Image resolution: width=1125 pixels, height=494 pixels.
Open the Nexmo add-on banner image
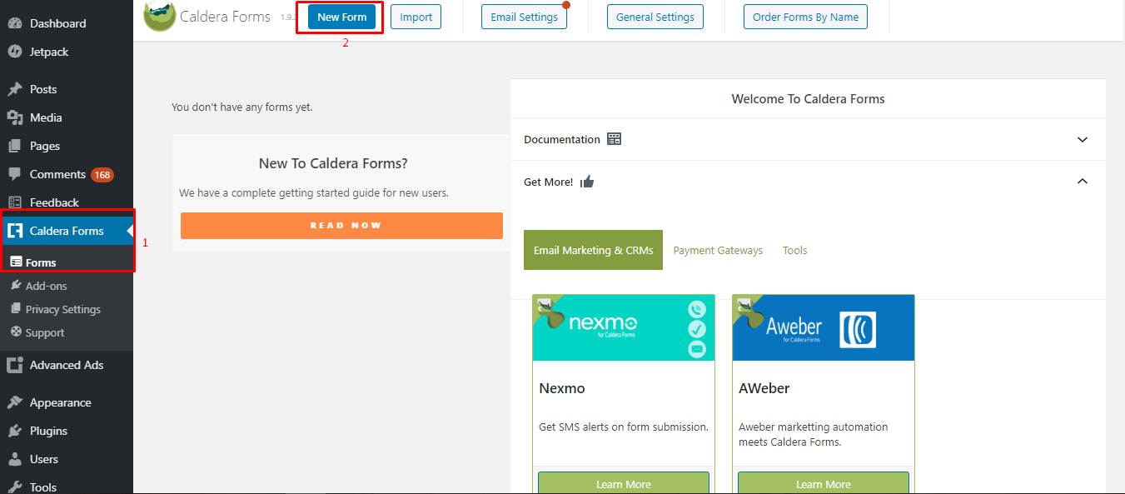(624, 327)
